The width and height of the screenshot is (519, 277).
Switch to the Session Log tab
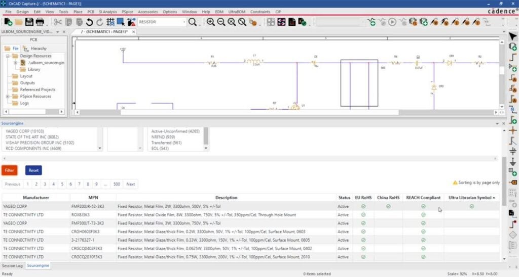tap(12, 265)
